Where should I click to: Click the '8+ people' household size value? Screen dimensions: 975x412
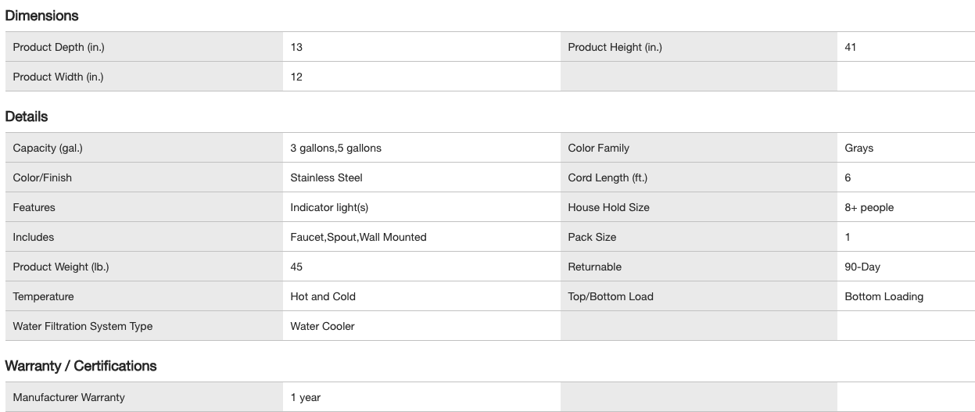pyautogui.click(x=869, y=207)
